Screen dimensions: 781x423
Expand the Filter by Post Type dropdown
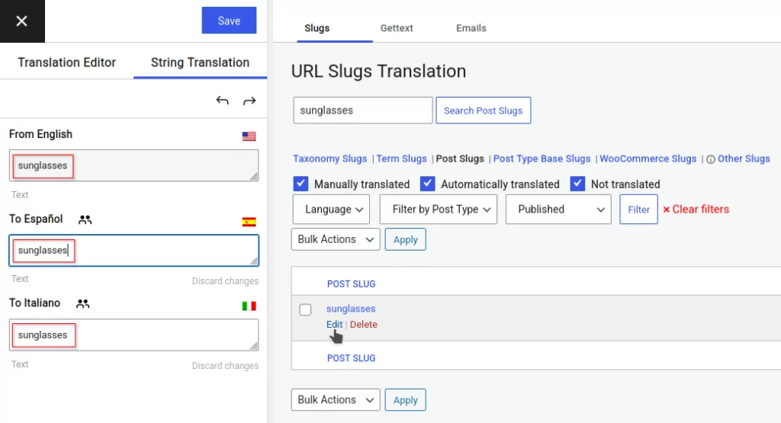[438, 210]
